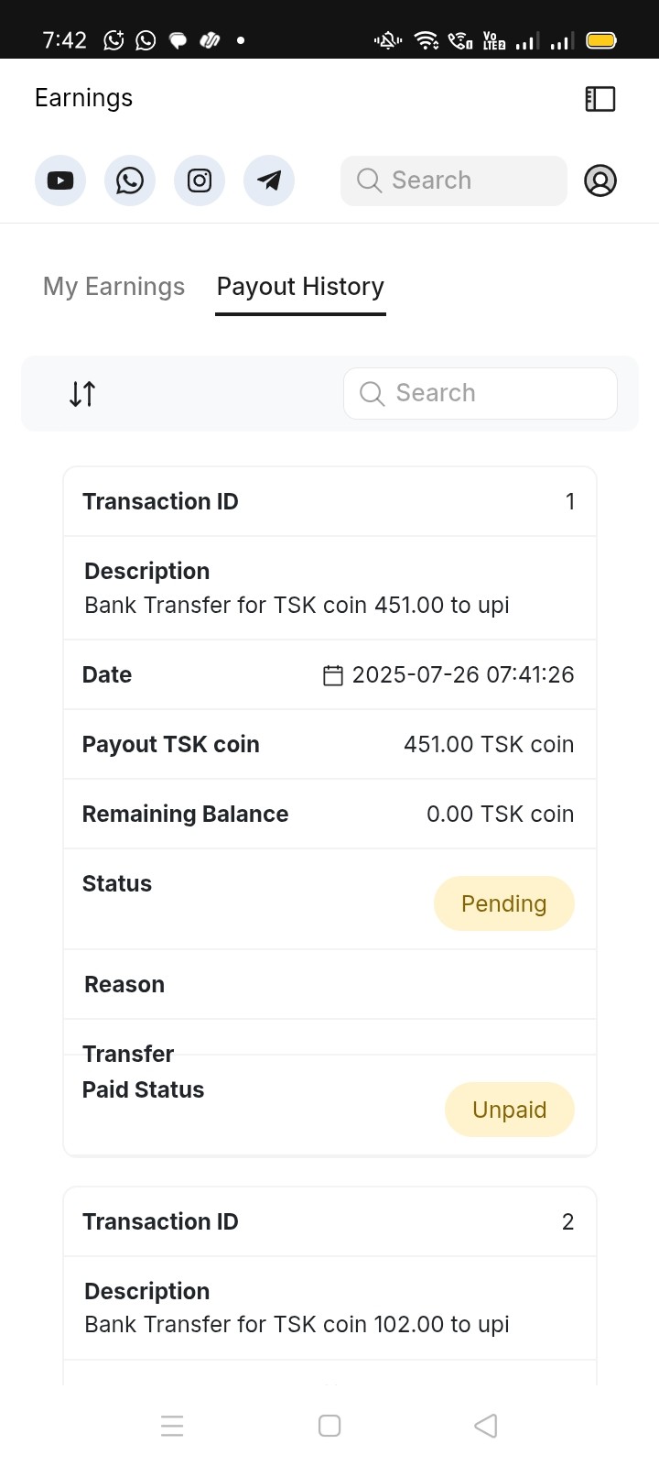Viewport: 659px width, 1466px height.
Task: Click the sort arrows icon
Action: click(82, 394)
